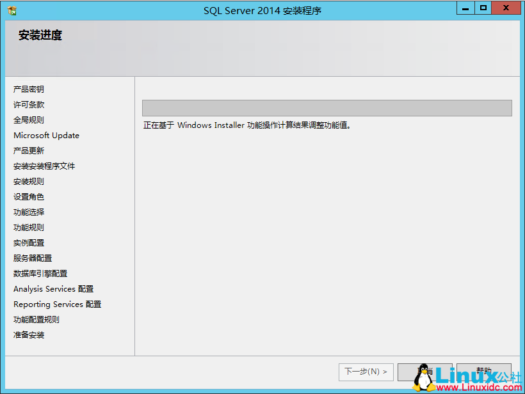Click the installation progress bar
525x394 pixels.
point(327,107)
